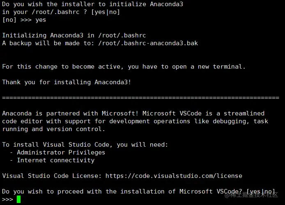Click 'running and version control.' line
The width and height of the screenshot is (285, 205).
pos(53,129)
